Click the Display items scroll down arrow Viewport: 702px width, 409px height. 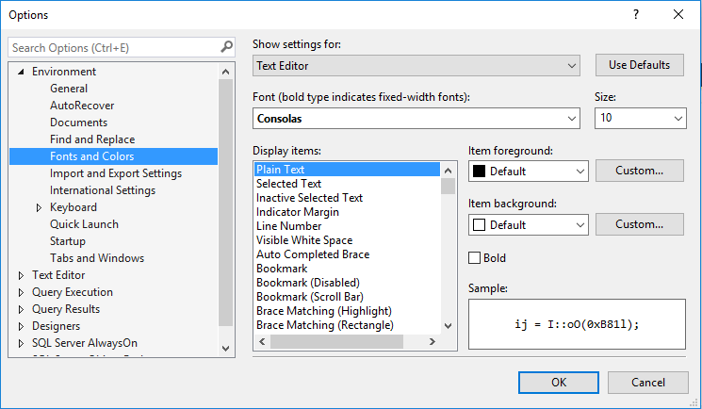pyautogui.click(x=448, y=326)
